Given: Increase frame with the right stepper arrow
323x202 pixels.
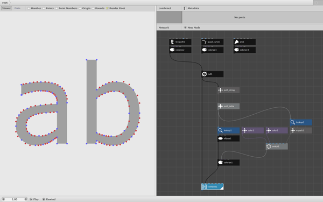Looking at the screenshot, I should (x=26, y=199).
